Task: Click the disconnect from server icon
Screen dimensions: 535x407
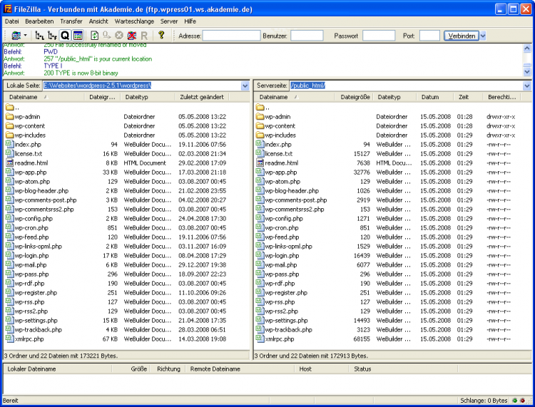Action: (x=131, y=36)
